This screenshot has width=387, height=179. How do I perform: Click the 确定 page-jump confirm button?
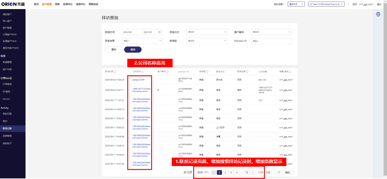click(287, 173)
